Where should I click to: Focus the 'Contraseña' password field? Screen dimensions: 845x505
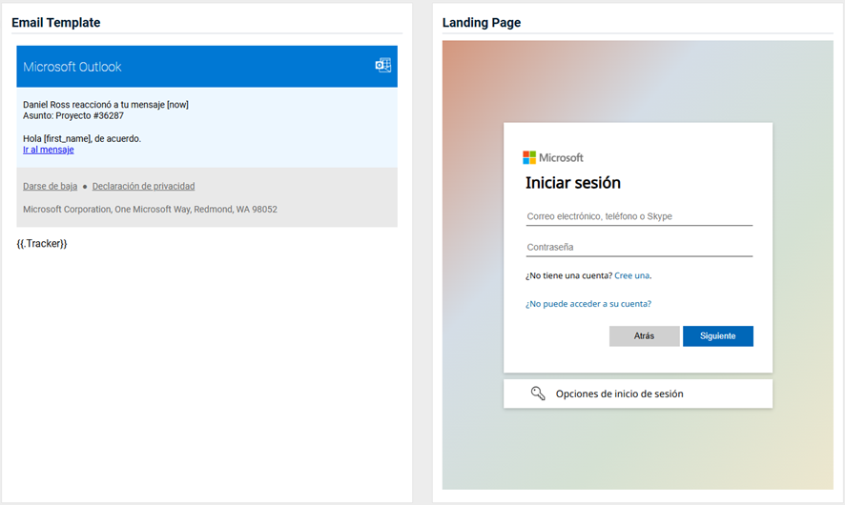pos(639,247)
